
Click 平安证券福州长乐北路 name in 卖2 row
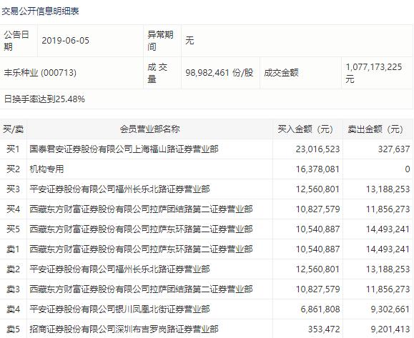pos(119,269)
